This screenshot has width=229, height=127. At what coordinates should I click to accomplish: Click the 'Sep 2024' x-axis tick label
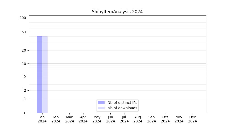pyautogui.click(x=151, y=119)
